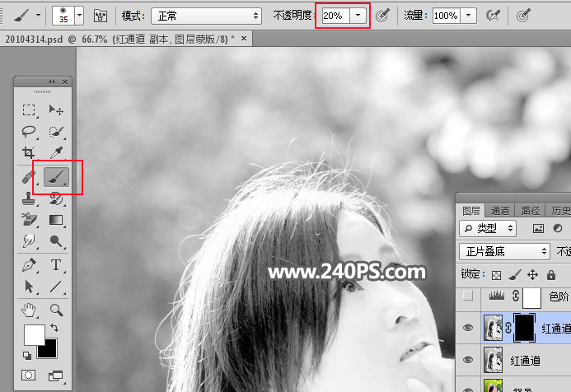This screenshot has height=392, width=571.
Task: Open the layer blend mode 正片叠底 dropdown
Action: 504,251
